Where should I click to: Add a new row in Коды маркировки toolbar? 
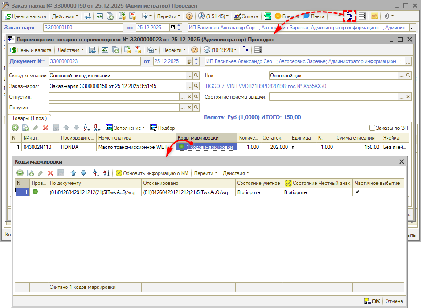click(x=20, y=173)
